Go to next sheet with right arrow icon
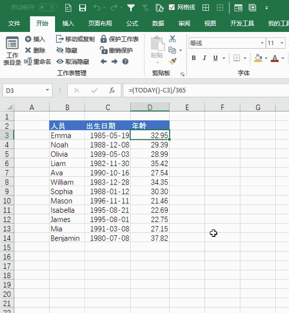The height and width of the screenshot is (313, 289). tap(115, 62)
